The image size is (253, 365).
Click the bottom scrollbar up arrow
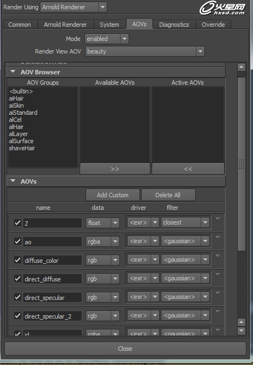click(x=242, y=322)
